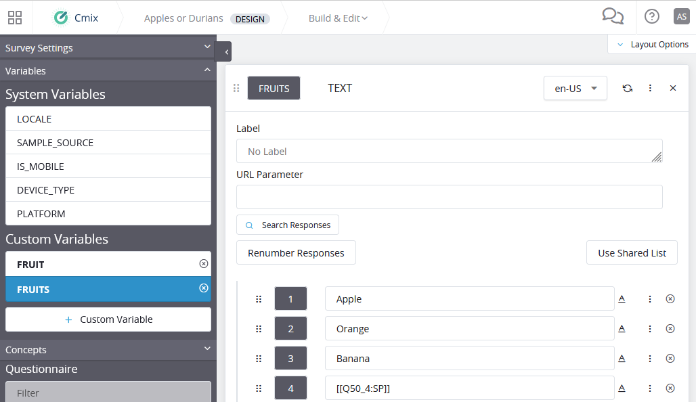696x402 pixels.
Task: Click the URL Parameter input field
Action: click(449, 197)
